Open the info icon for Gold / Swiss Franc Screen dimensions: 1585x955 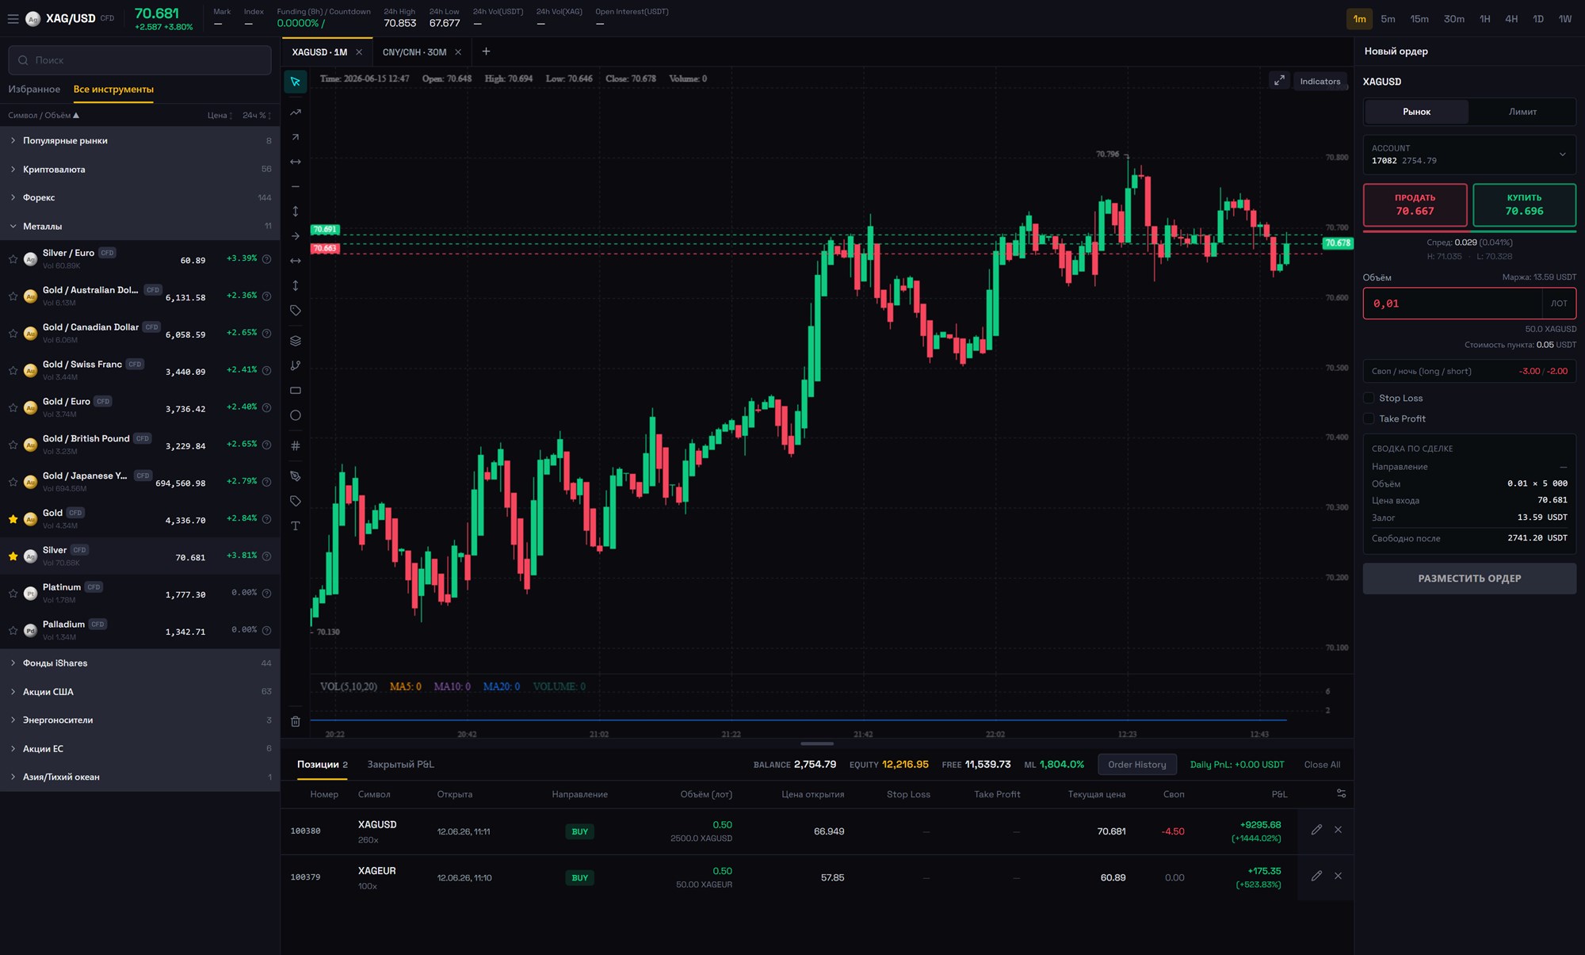coord(267,370)
